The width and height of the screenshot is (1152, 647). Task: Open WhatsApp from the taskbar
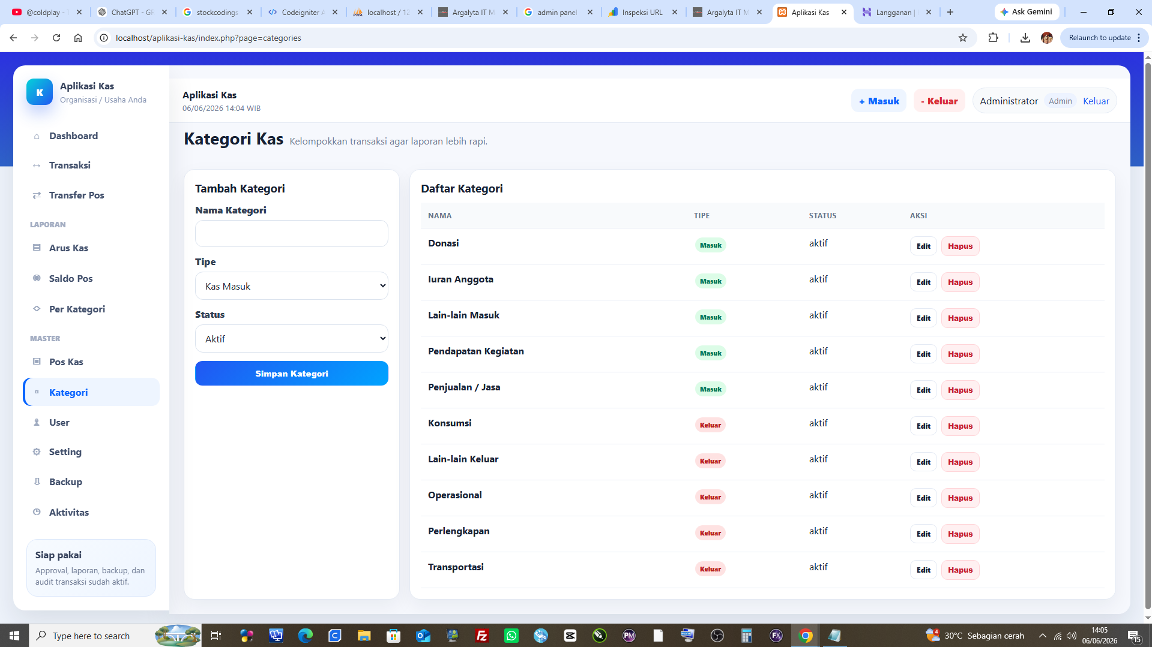(511, 636)
